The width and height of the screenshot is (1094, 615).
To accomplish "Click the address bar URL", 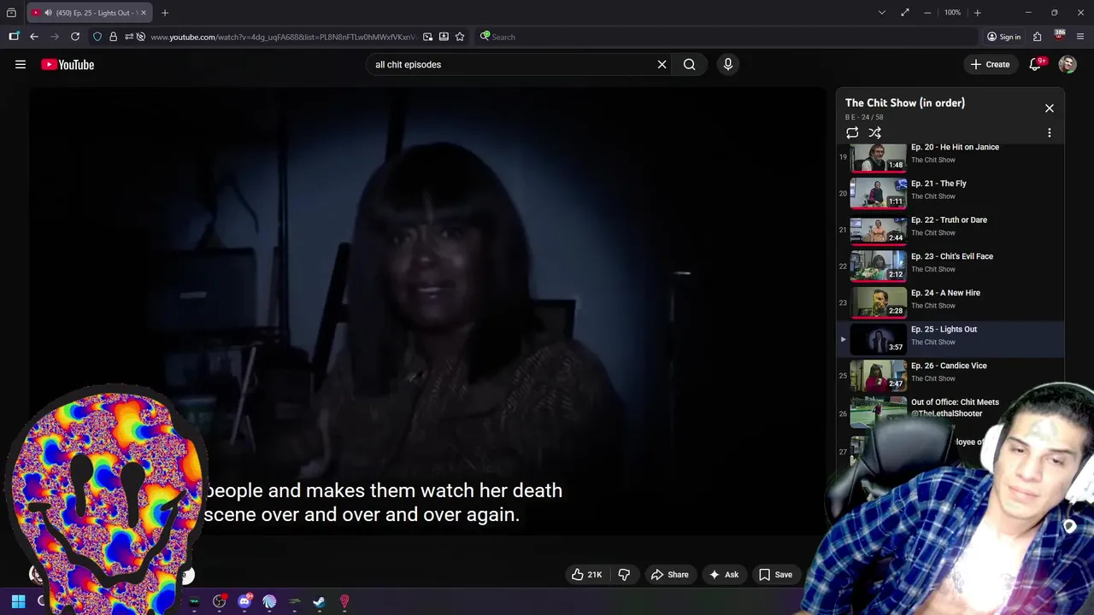I will point(284,37).
